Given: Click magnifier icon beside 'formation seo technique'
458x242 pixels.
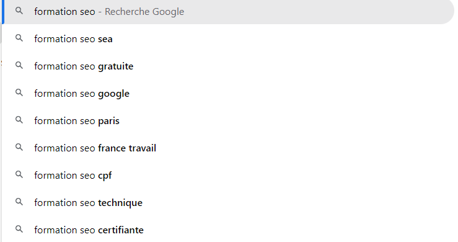Looking at the screenshot, I should (x=19, y=202).
